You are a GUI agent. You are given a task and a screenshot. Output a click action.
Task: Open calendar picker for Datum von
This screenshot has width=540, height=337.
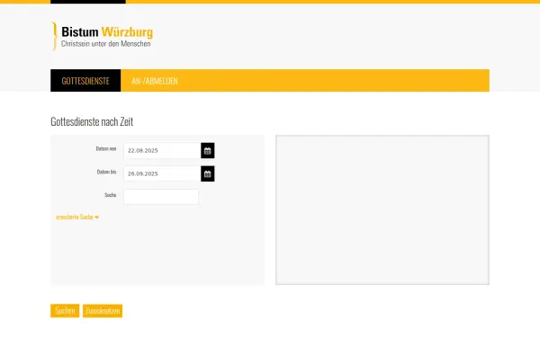(x=207, y=151)
